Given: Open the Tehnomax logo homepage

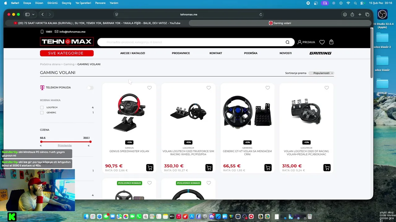Looking at the screenshot, I should pyautogui.click(x=67, y=42).
